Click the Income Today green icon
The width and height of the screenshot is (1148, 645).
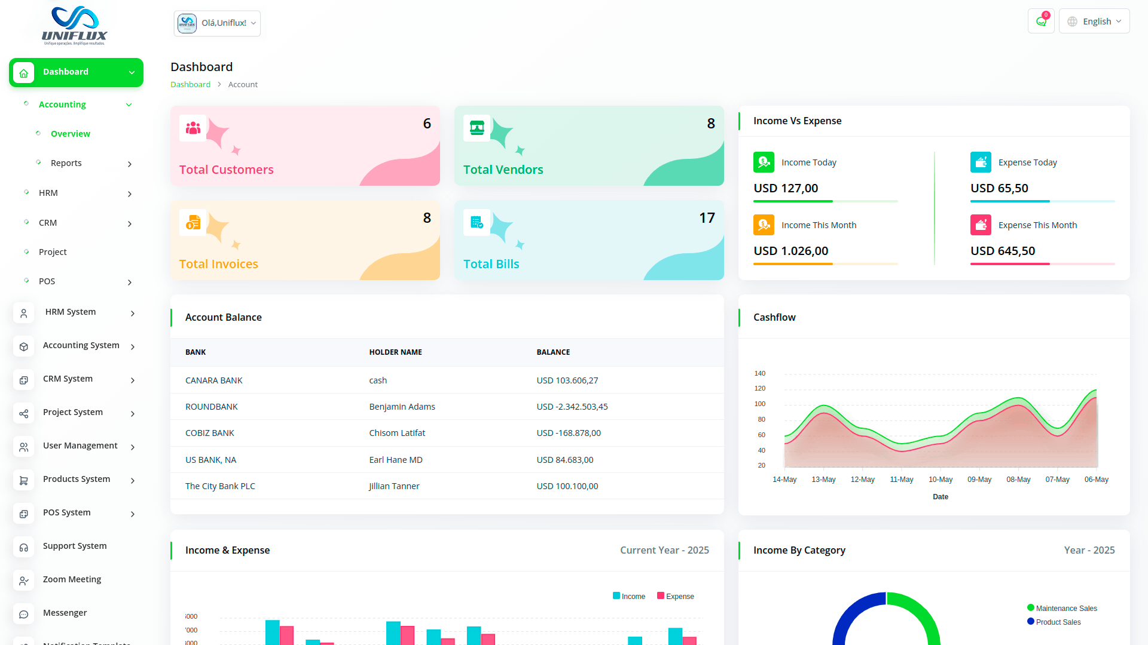(764, 162)
